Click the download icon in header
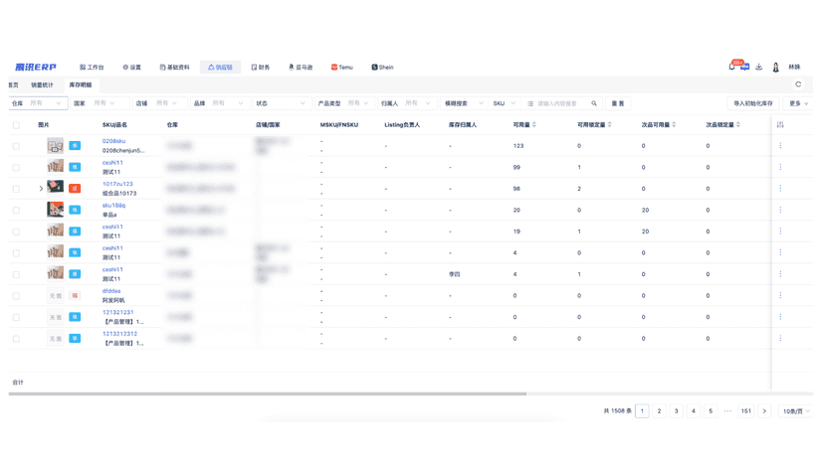 [759, 67]
